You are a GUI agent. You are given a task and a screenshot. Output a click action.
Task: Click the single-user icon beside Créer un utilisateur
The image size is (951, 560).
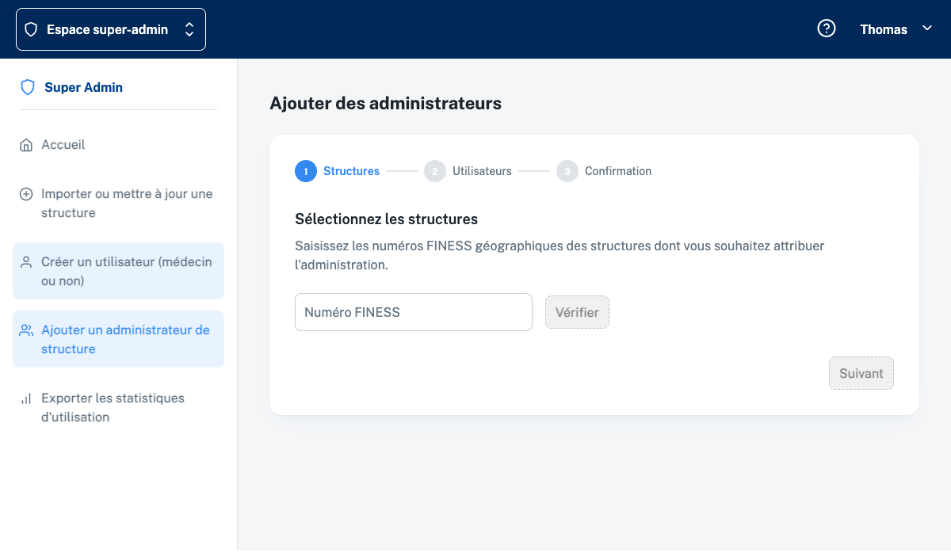26,262
